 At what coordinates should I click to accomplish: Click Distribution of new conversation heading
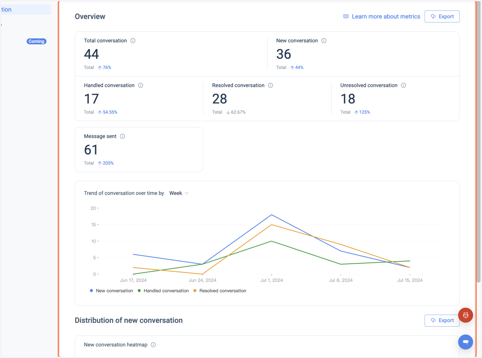pos(129,320)
